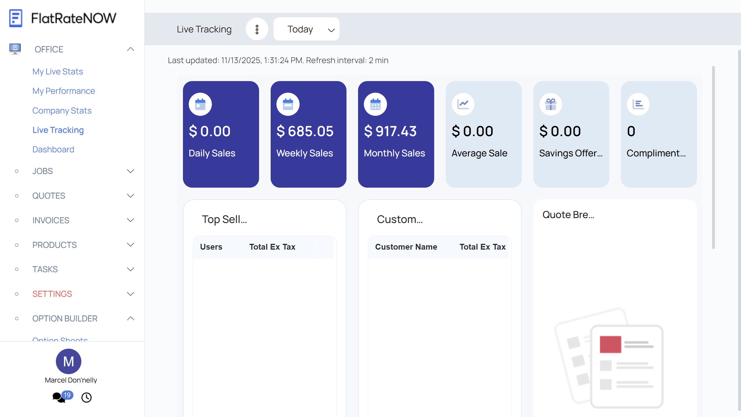Screen dimensions: 741x417
Task: Click the Daily Sales calendar icon
Action: click(x=200, y=104)
